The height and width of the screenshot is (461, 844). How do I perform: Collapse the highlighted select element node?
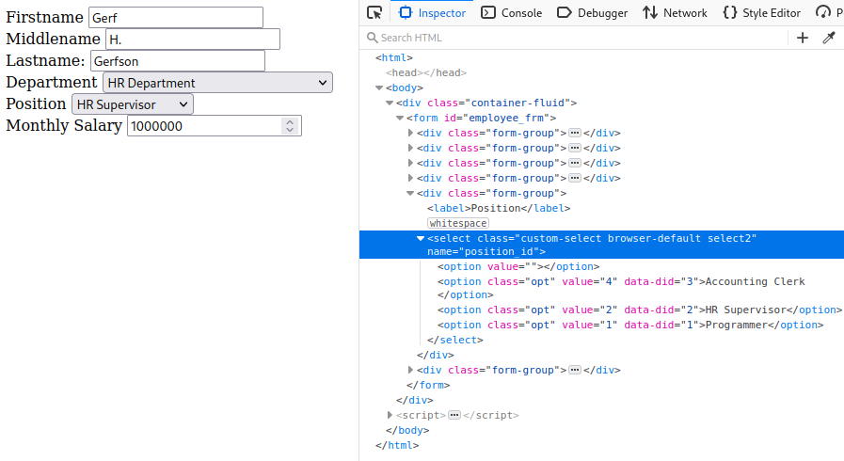click(421, 239)
